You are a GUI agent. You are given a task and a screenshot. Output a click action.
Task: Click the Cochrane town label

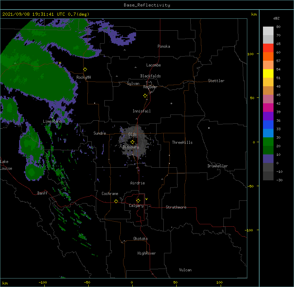point(110,194)
